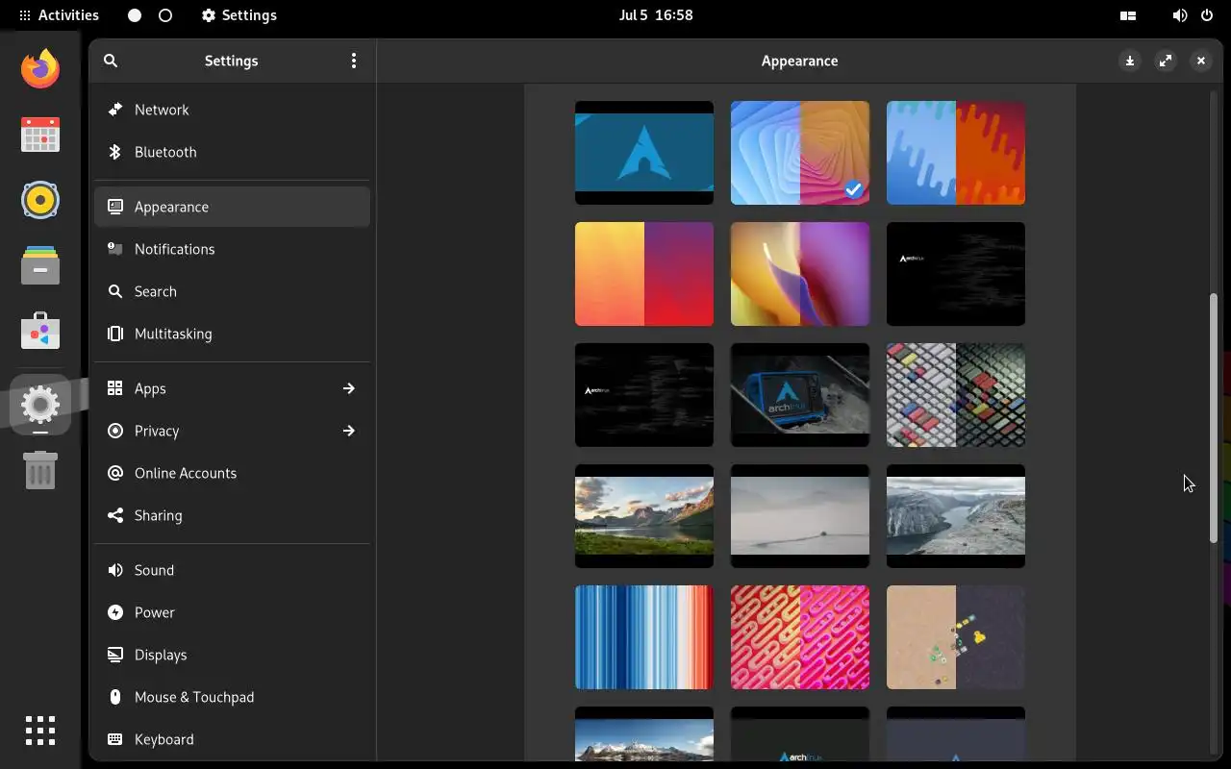1231x769 pixels.
Task: Open Online Accounts settings
Action: (232, 473)
